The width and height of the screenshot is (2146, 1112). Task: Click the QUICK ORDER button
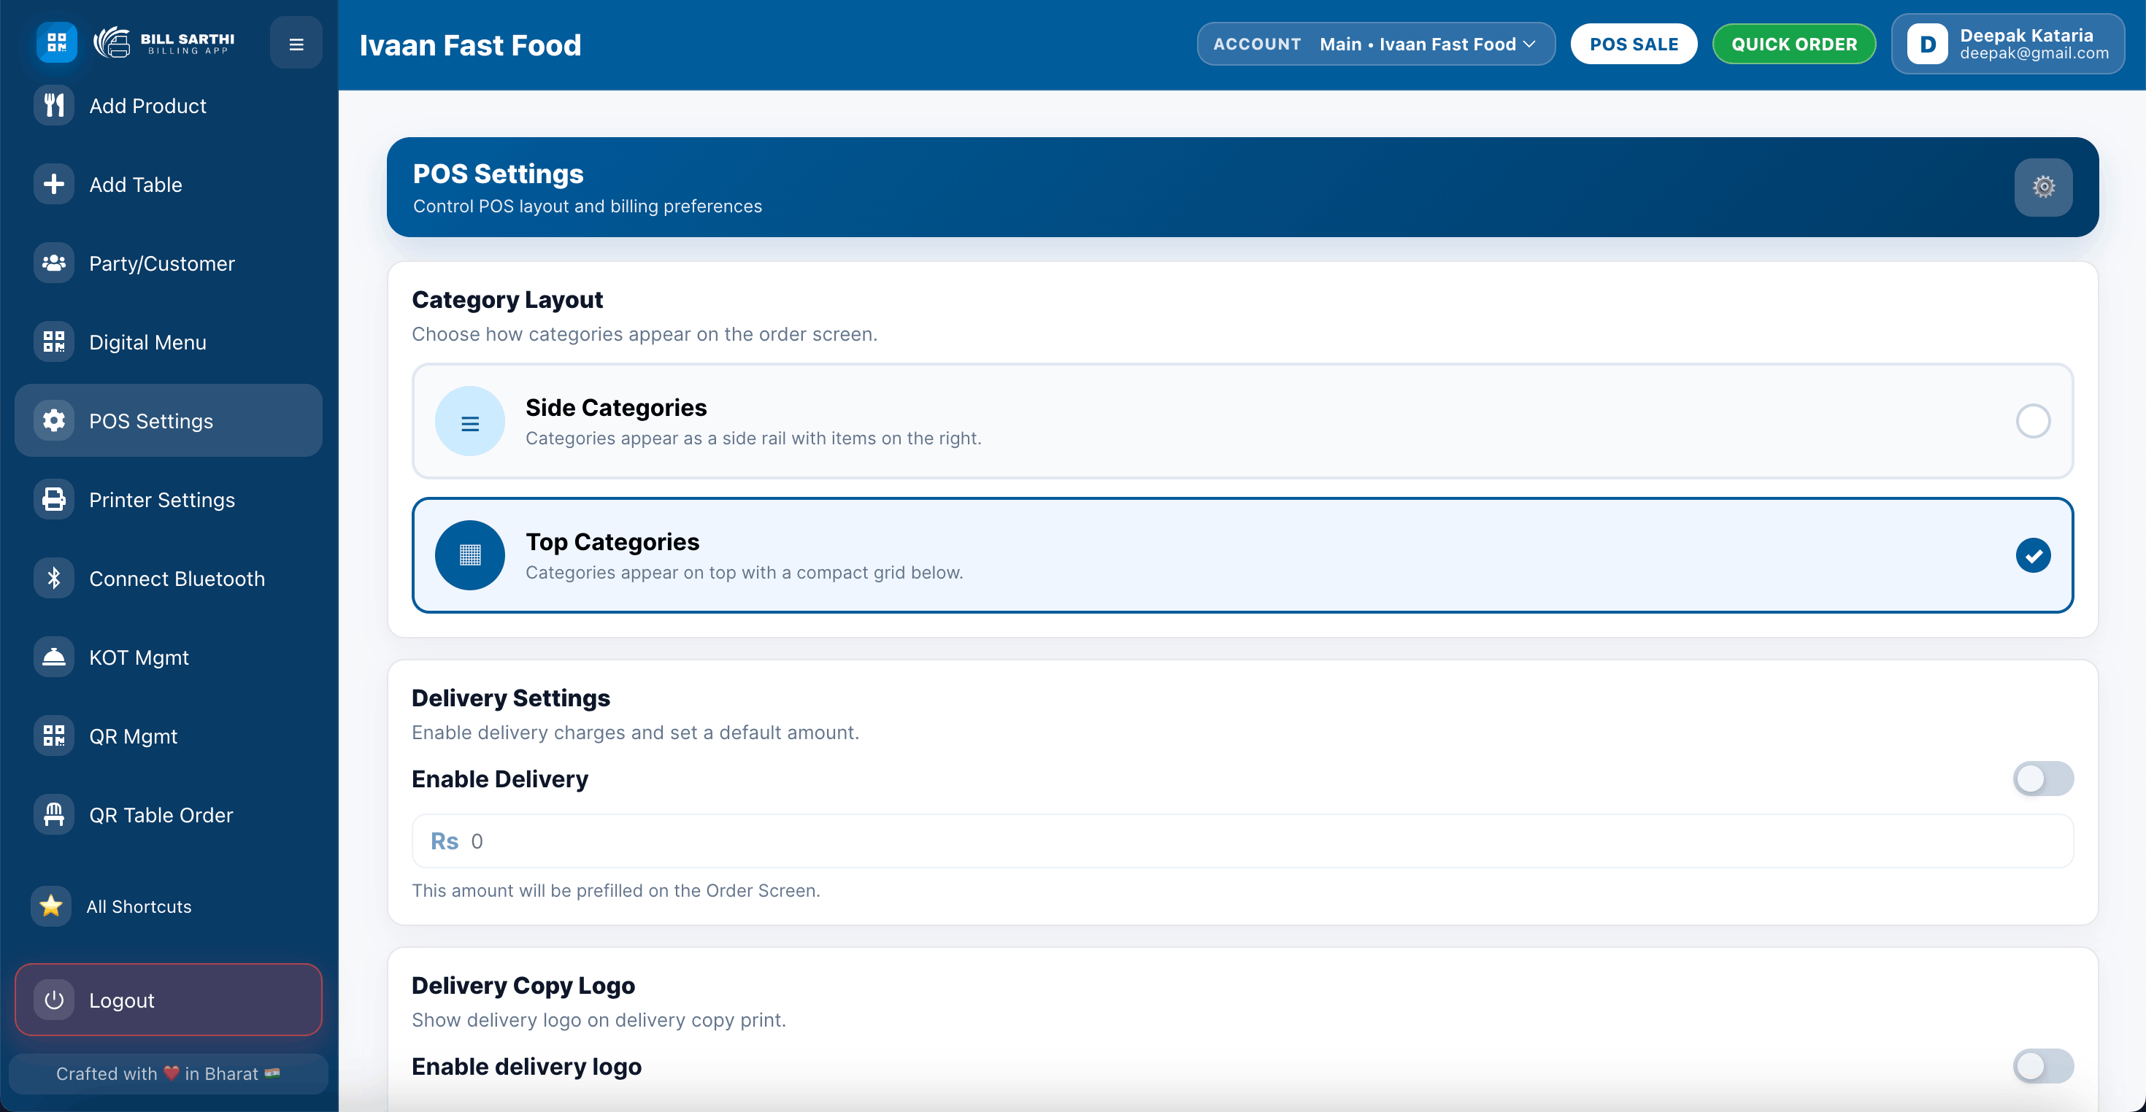(1793, 45)
